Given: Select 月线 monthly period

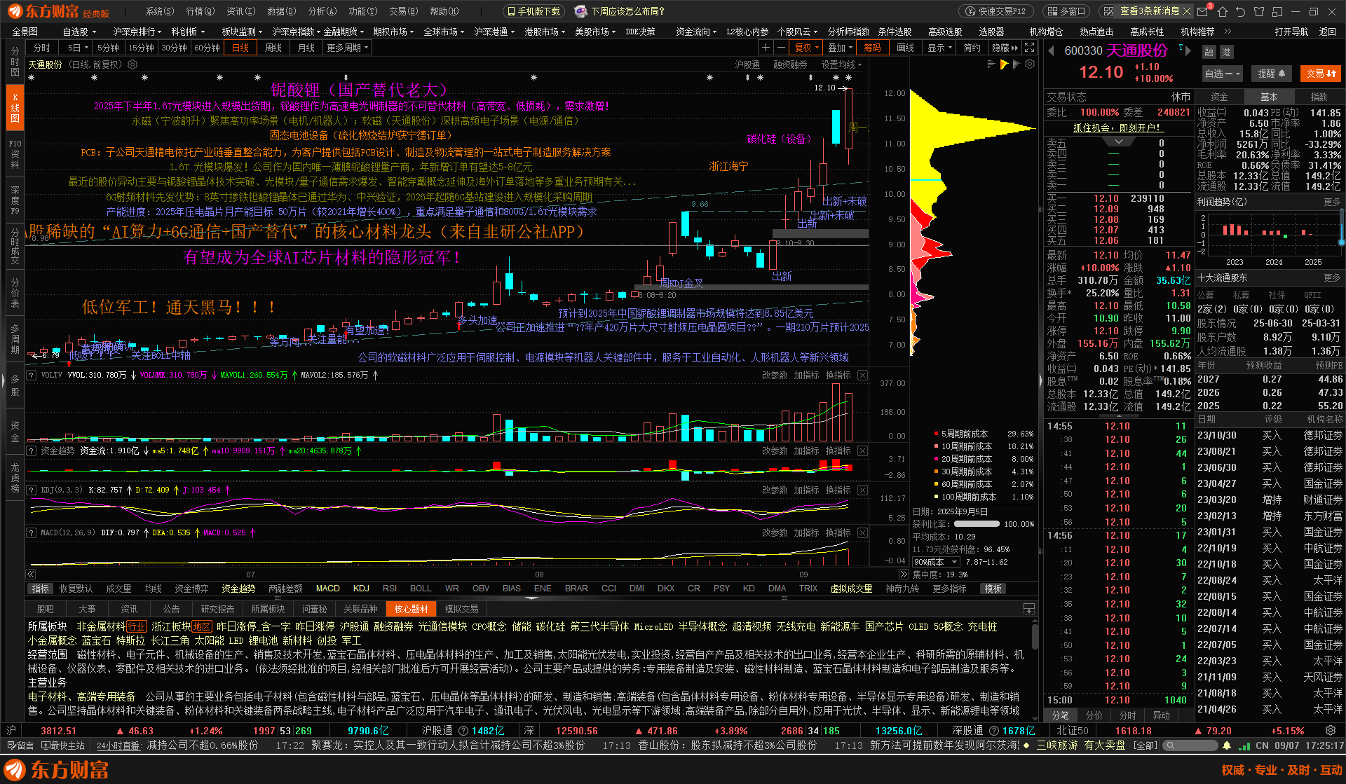Looking at the screenshot, I should (306, 48).
